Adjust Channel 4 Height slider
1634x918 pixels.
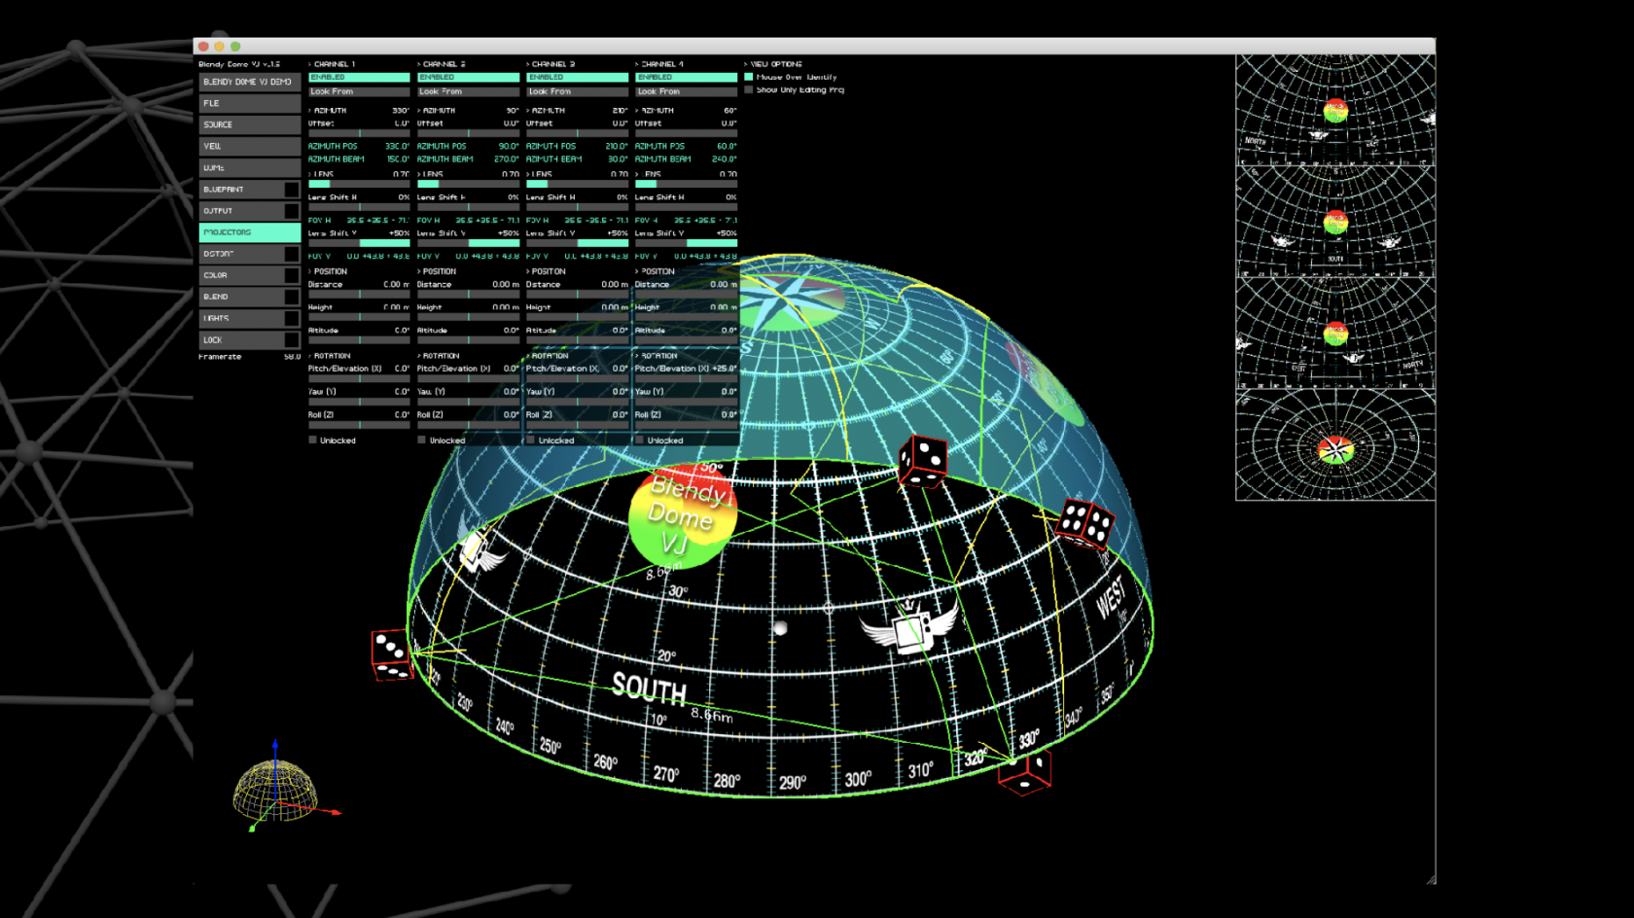pos(686,317)
